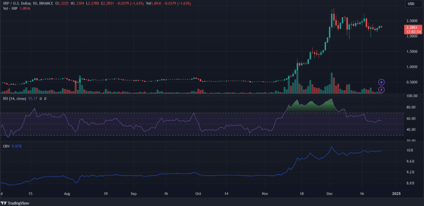This screenshot has height=206, width=424.
Task: Click the 8.8B OBV axis label
Action: pos(410,183)
